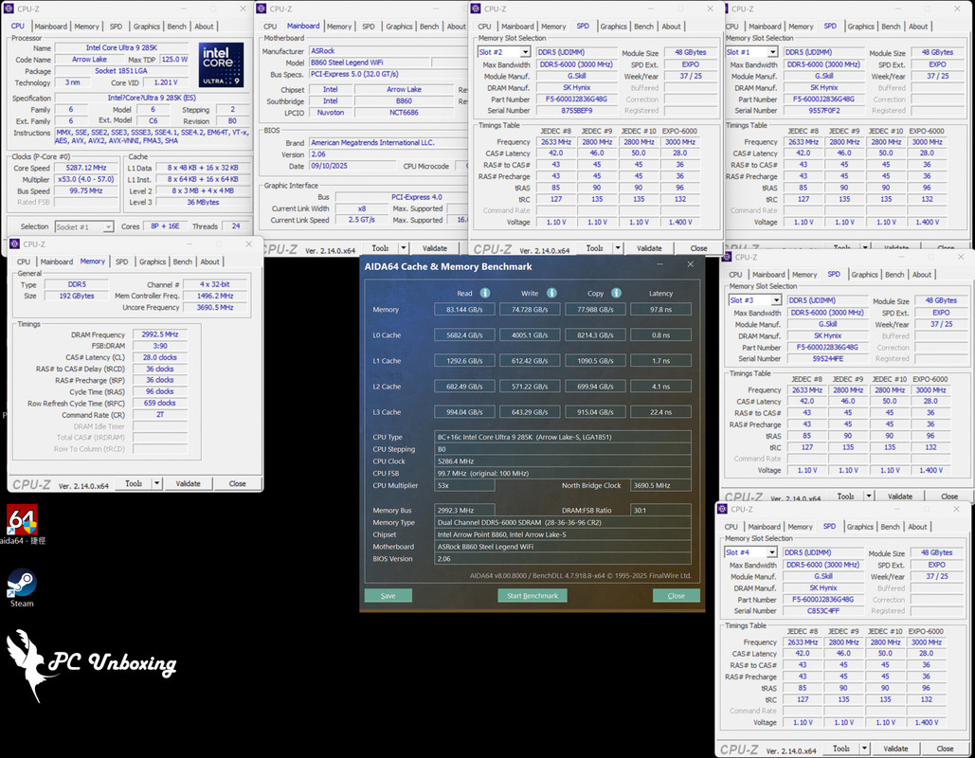This screenshot has width=975, height=758.
Task: Open the Slot #4 memory slot dropdown
Action: [x=771, y=552]
